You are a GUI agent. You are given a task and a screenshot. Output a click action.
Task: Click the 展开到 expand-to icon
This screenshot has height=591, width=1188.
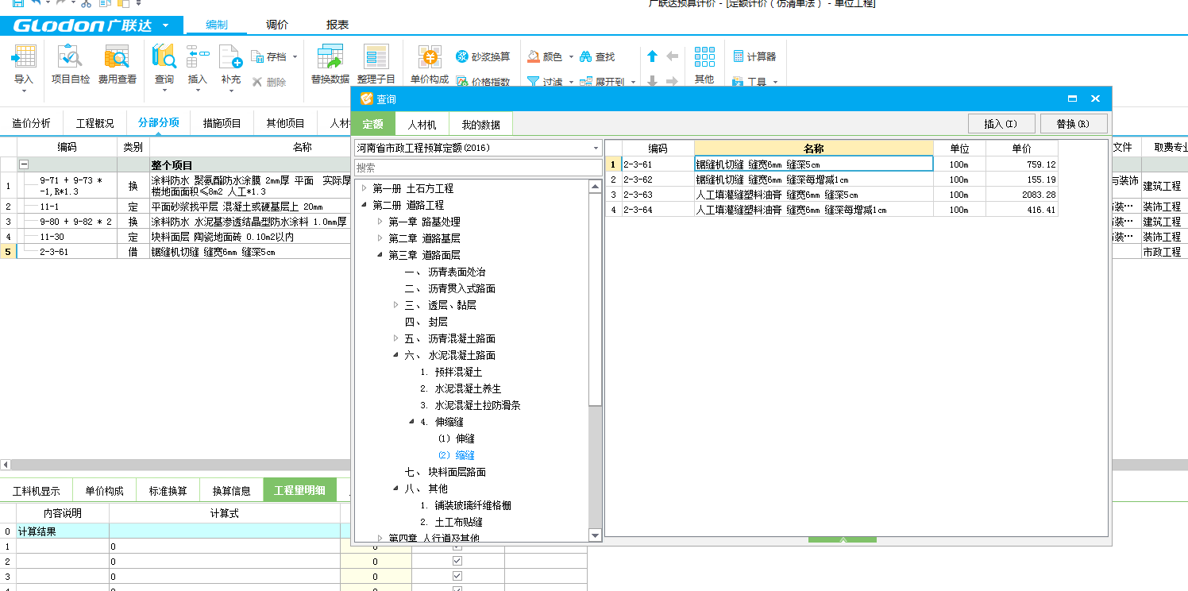point(586,82)
